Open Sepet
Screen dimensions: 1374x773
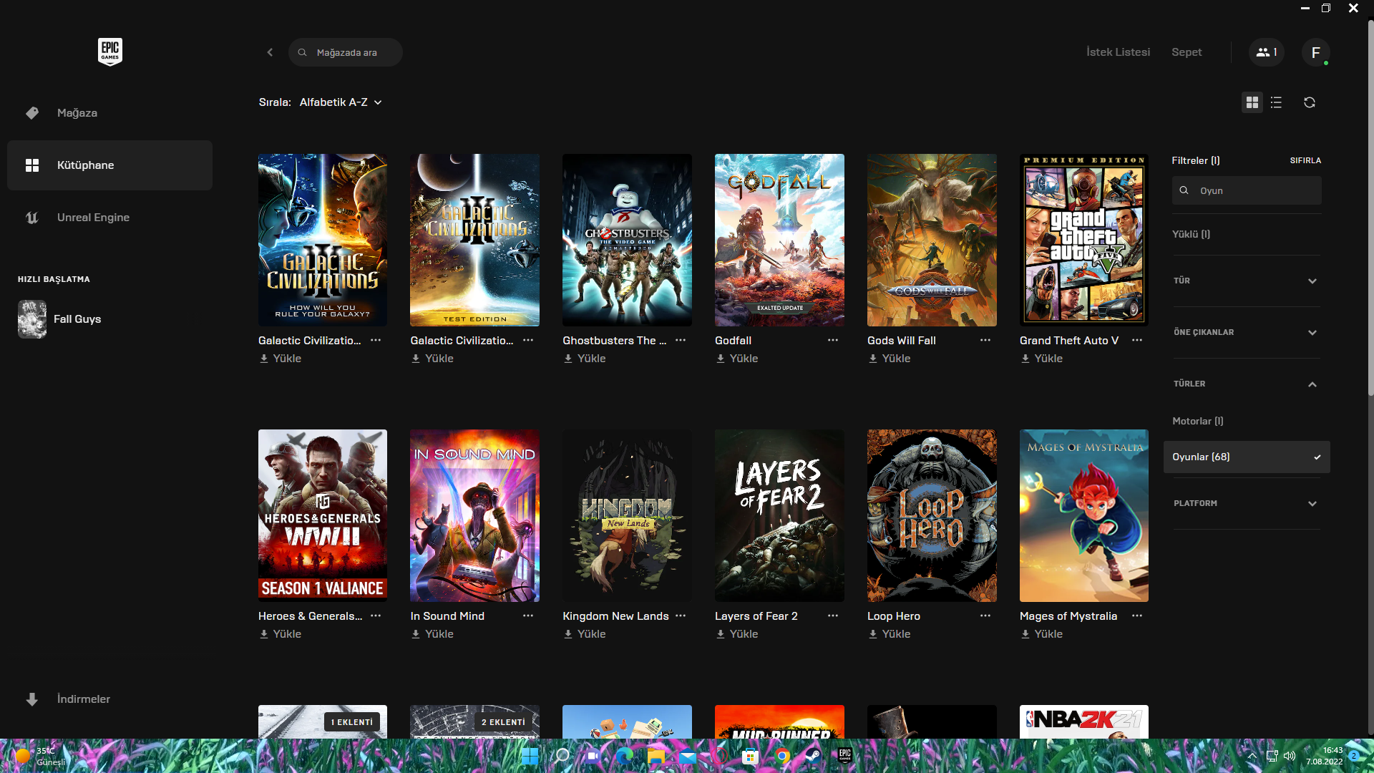[1187, 52]
